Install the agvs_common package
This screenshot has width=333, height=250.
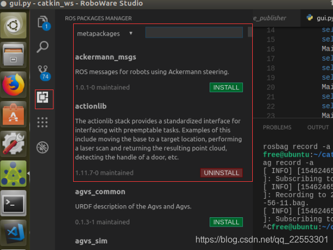(x=226, y=222)
